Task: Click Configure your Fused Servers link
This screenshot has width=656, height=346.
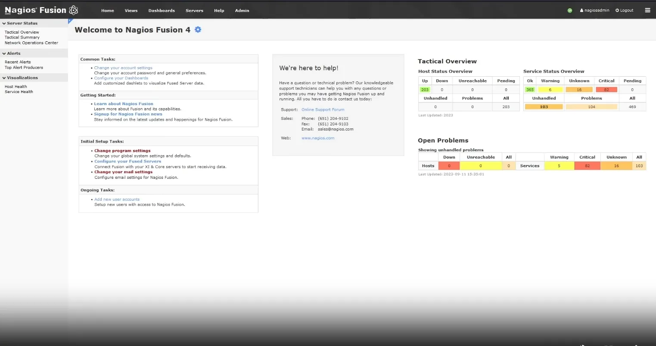Action: 127,161
